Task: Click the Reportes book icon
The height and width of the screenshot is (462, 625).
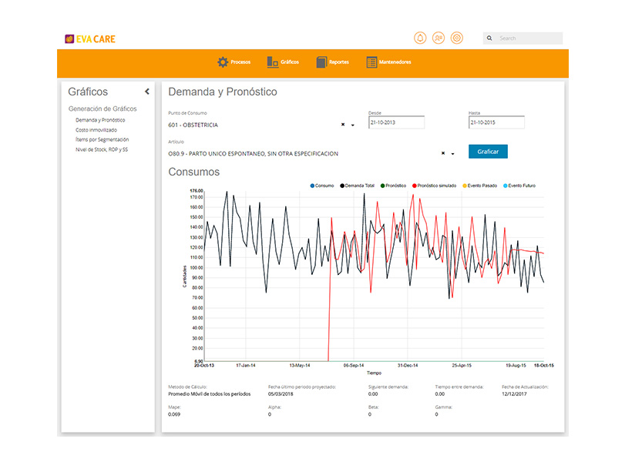Action: pos(321,62)
